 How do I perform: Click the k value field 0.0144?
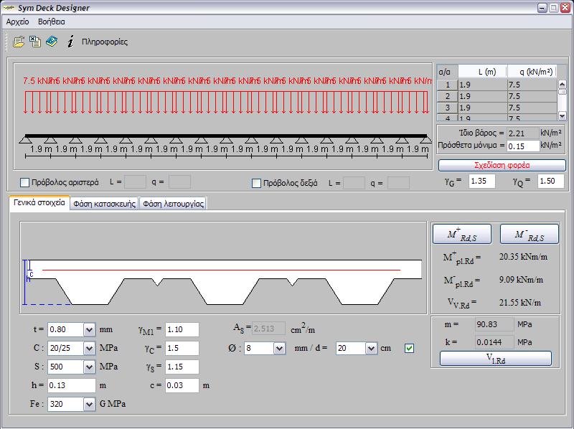coord(494,342)
